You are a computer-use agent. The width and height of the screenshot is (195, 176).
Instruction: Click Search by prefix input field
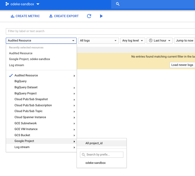102,155
